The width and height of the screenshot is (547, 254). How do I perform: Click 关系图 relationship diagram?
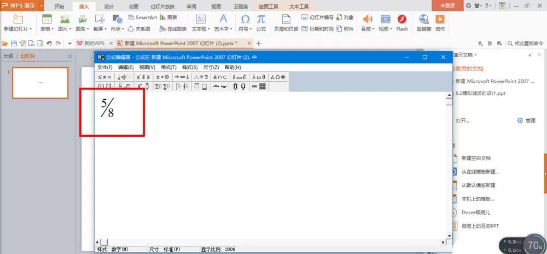[139, 29]
